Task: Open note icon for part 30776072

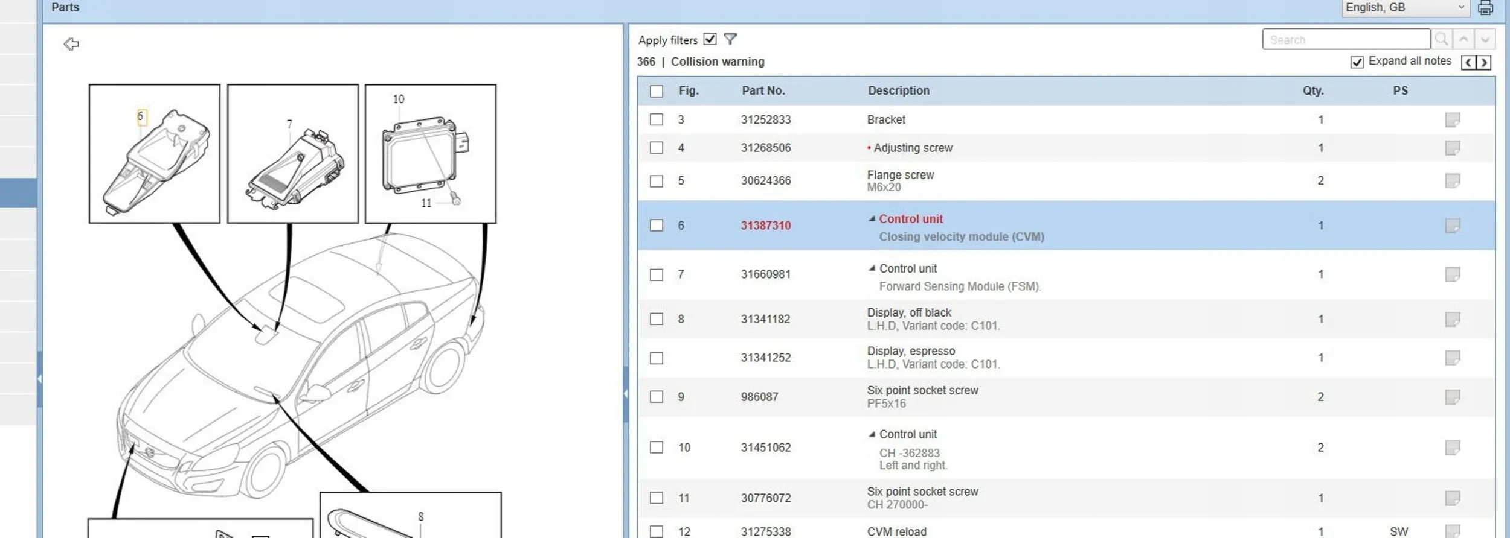Action: pyautogui.click(x=1452, y=498)
